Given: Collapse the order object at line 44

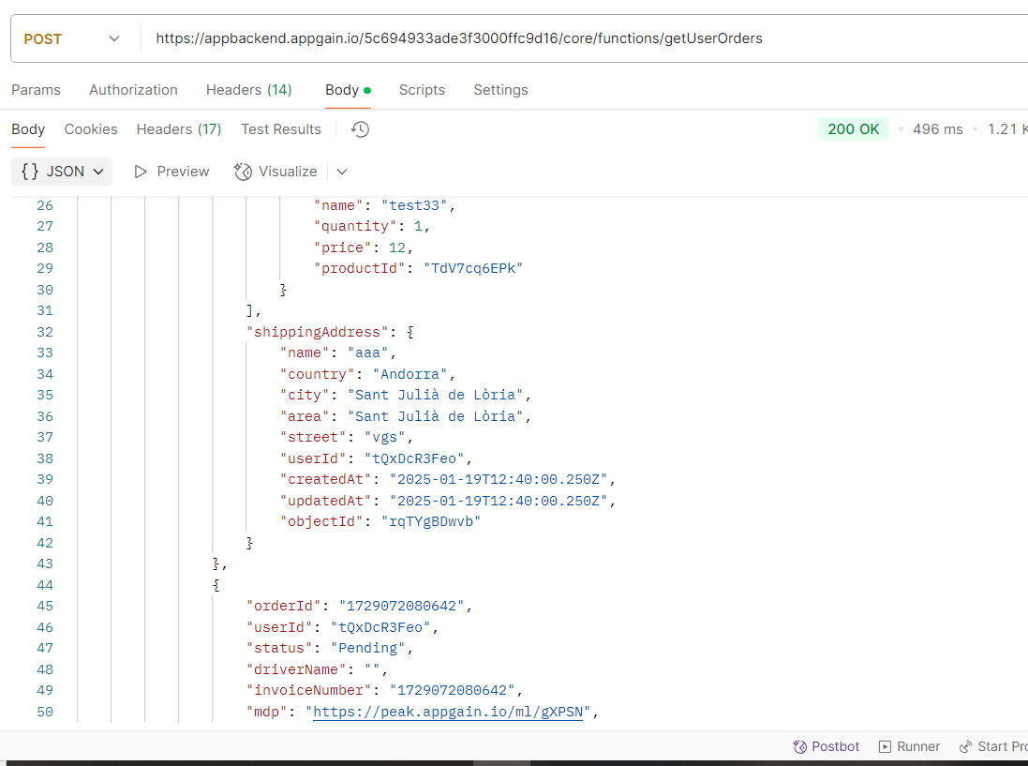Looking at the screenshot, I should click(x=216, y=585).
